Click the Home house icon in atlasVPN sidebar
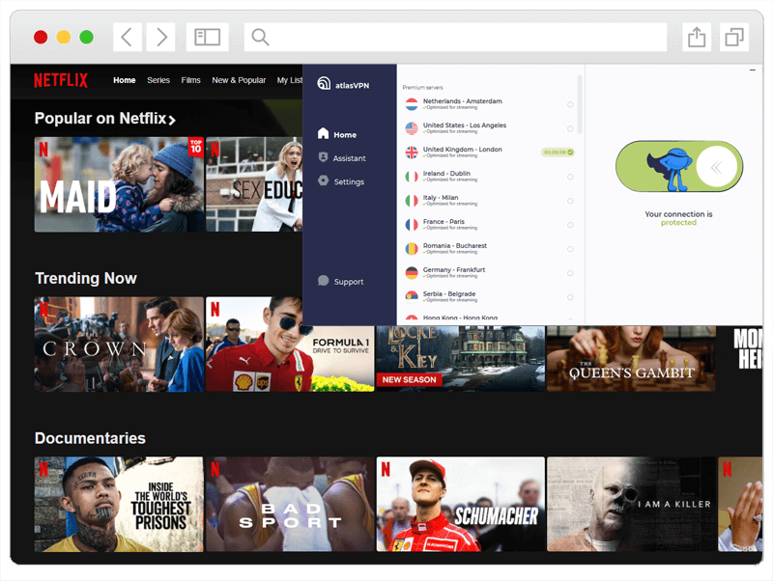 coord(323,133)
